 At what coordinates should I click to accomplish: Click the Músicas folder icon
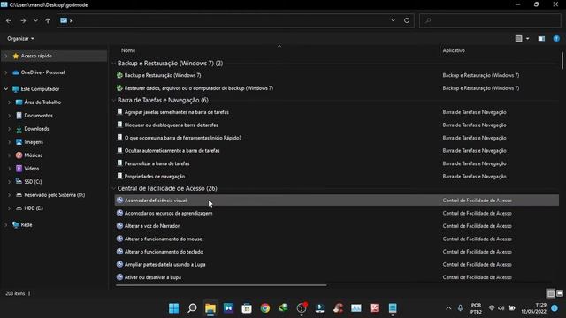[x=19, y=155]
